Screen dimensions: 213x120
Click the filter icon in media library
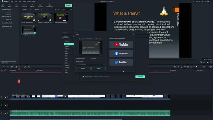click(x=55, y=9)
